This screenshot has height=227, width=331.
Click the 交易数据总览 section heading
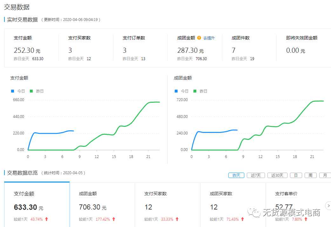pos(22,173)
